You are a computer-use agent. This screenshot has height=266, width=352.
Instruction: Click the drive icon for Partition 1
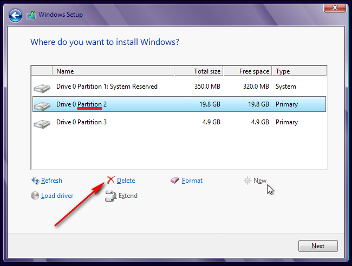(x=42, y=87)
